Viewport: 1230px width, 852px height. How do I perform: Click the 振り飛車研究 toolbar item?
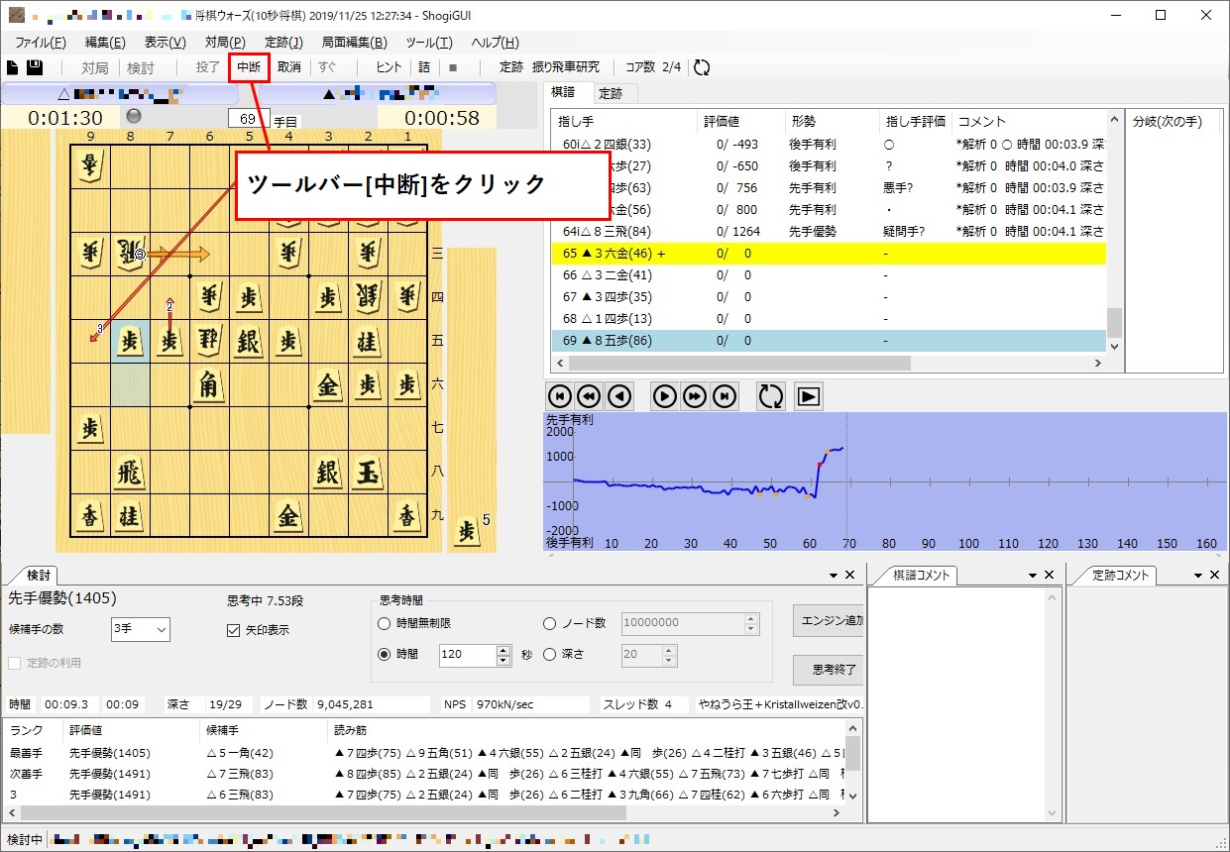click(x=565, y=67)
